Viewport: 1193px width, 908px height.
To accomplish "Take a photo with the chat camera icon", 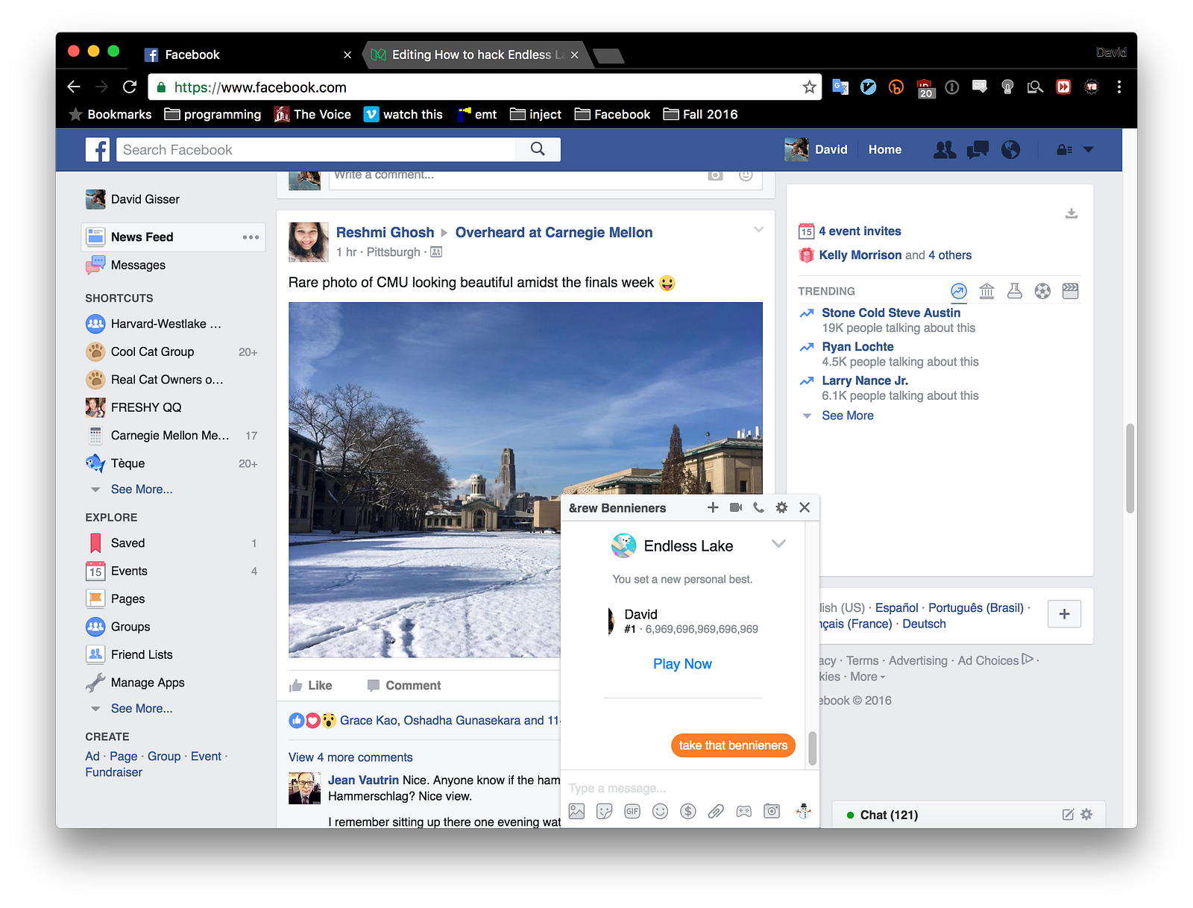I will [x=772, y=811].
